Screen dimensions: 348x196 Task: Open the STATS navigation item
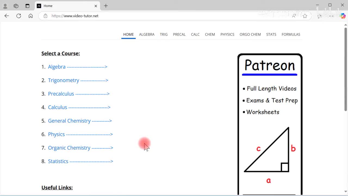[271, 34]
